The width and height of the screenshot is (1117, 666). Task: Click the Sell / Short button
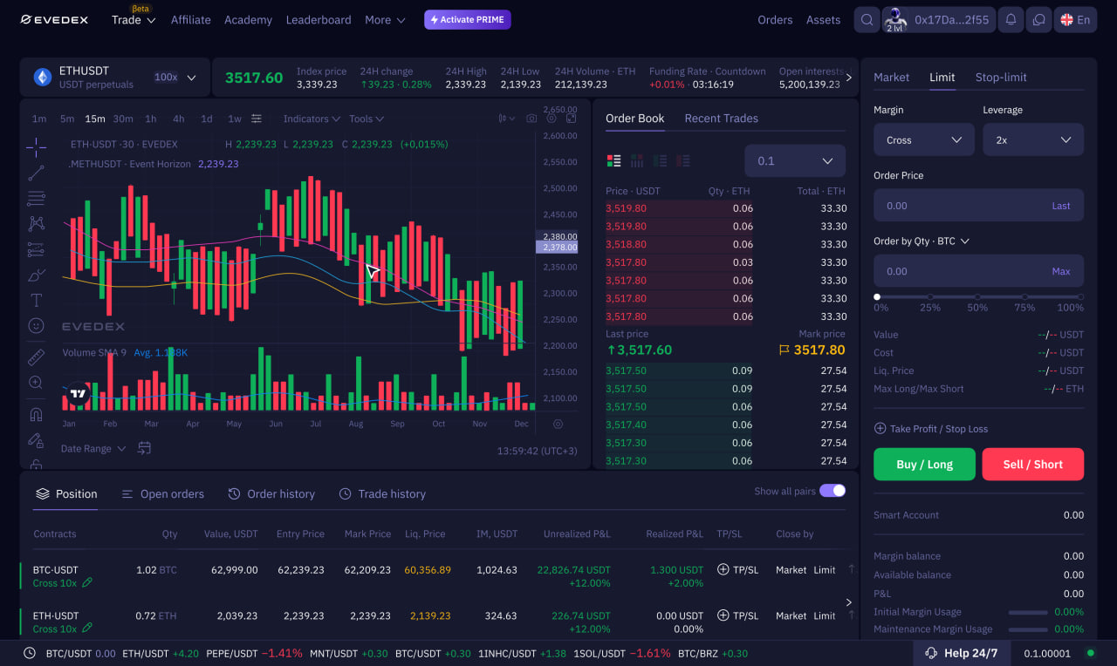pyautogui.click(x=1033, y=465)
